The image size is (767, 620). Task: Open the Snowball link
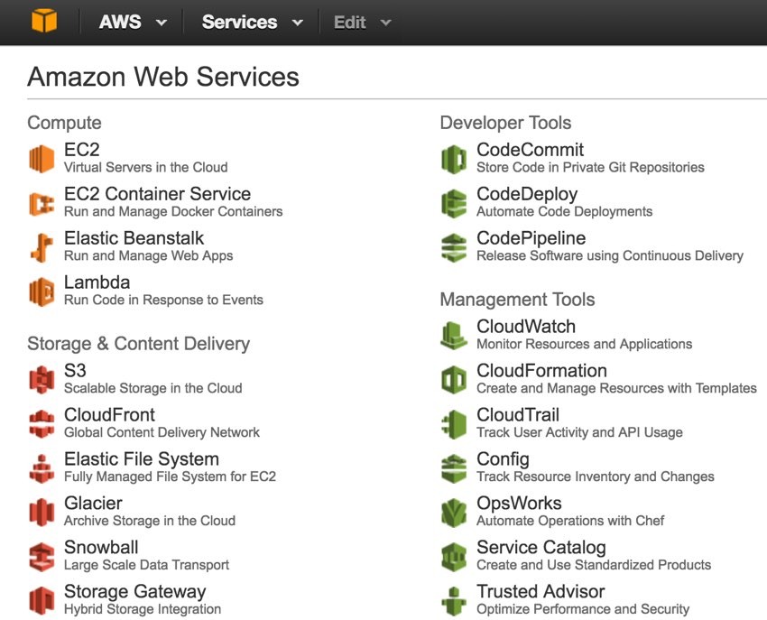point(101,547)
